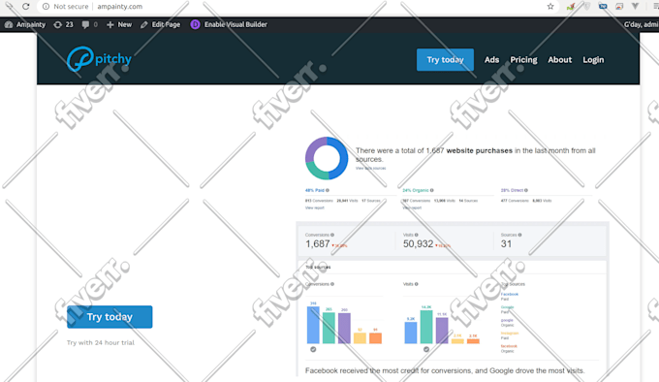This screenshot has height=382, width=659.
Task: Click the 50,932 visits value
Action: pyautogui.click(x=419, y=244)
